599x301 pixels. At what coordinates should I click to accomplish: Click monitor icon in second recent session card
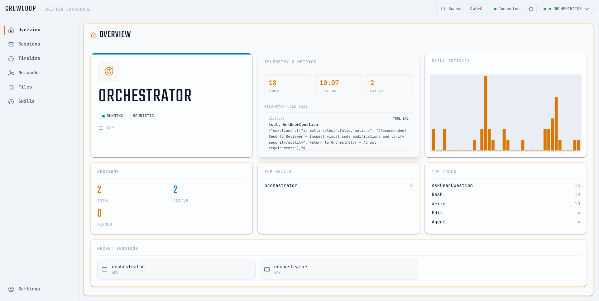267,270
